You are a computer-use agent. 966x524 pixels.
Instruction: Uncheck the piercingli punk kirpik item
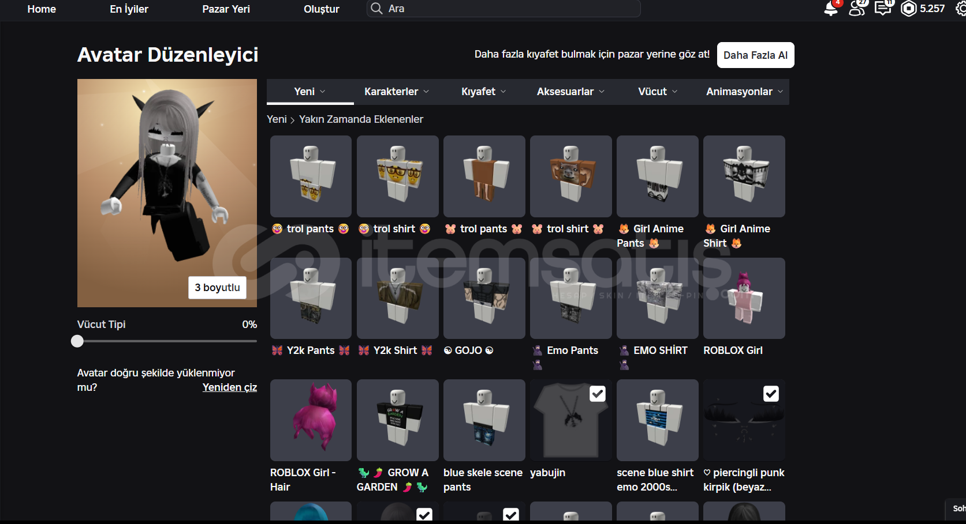point(770,394)
